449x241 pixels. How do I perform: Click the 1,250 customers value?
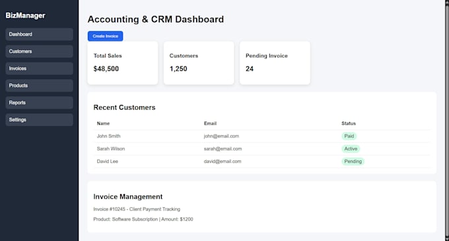[x=178, y=69]
